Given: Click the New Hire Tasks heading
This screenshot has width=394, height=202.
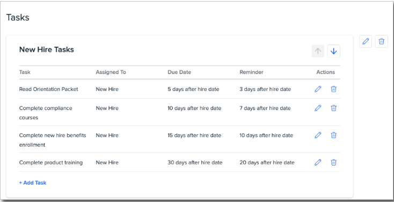Looking at the screenshot, I should 47,49.
